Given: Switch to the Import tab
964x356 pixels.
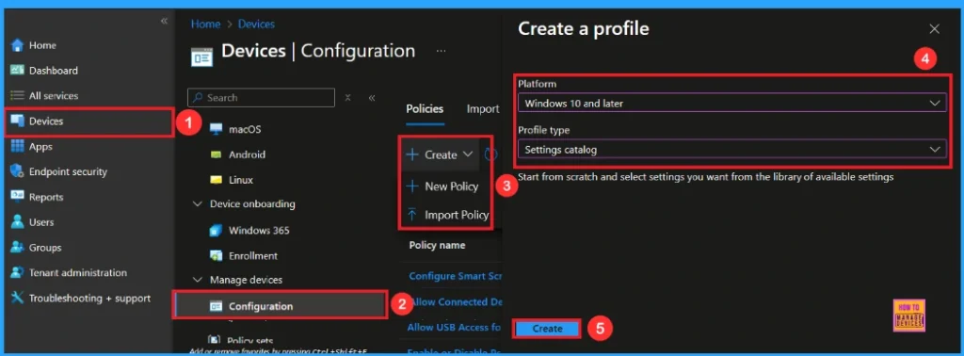Looking at the screenshot, I should click(x=483, y=109).
